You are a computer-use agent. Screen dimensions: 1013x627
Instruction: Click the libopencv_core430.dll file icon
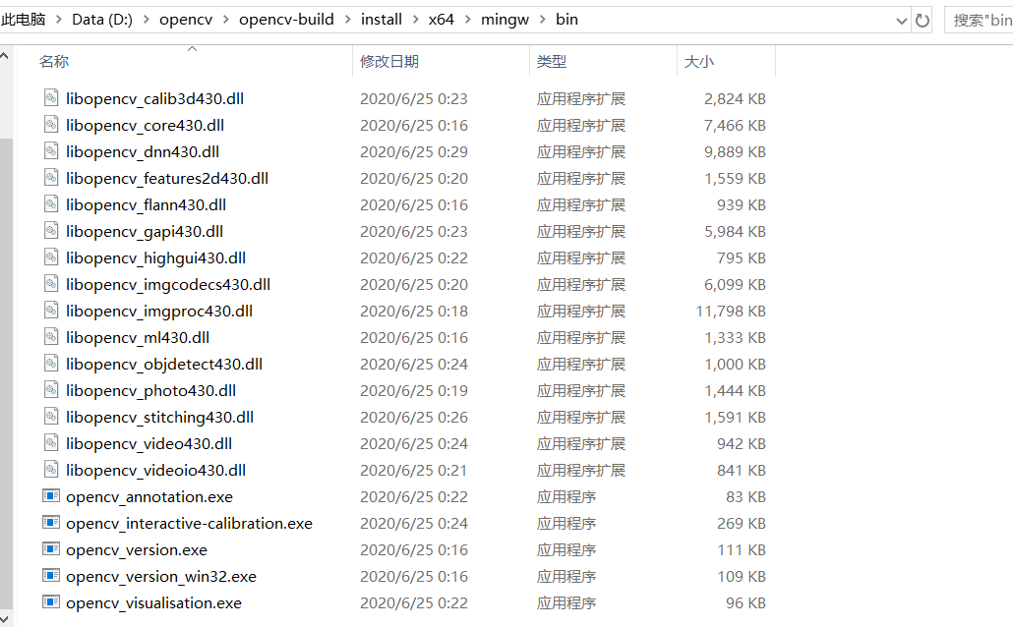[51, 125]
